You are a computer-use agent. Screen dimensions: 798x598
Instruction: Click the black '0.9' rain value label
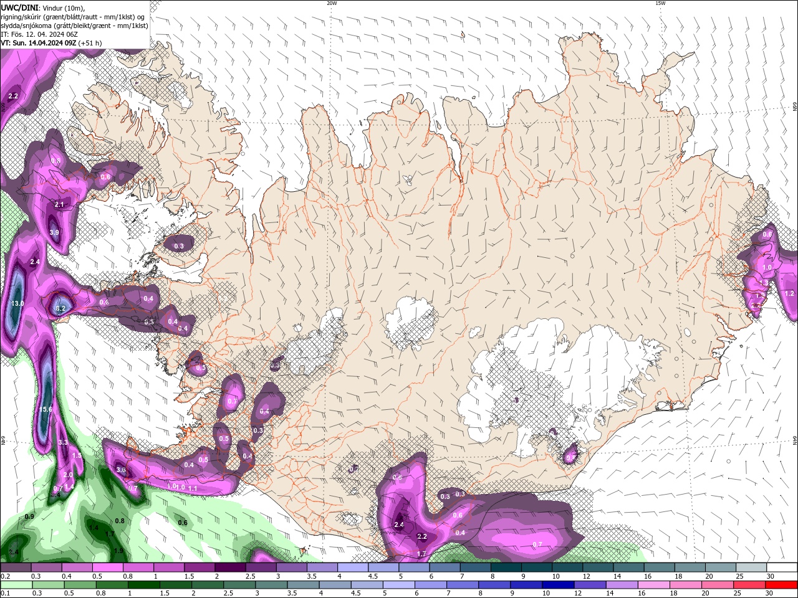click(x=29, y=517)
